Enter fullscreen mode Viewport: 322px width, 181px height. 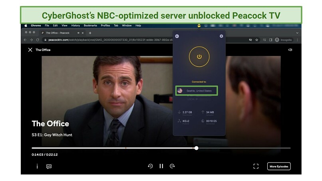pyautogui.click(x=256, y=166)
